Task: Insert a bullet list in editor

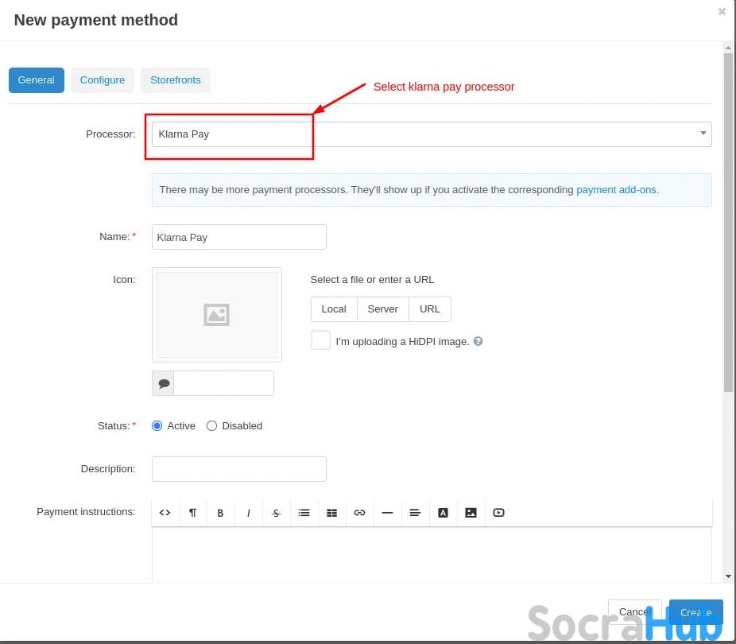Action: pos(304,513)
